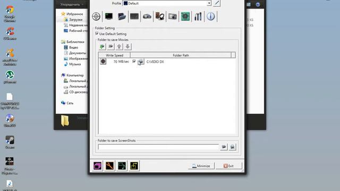Open the Tools tab icon

198,16
